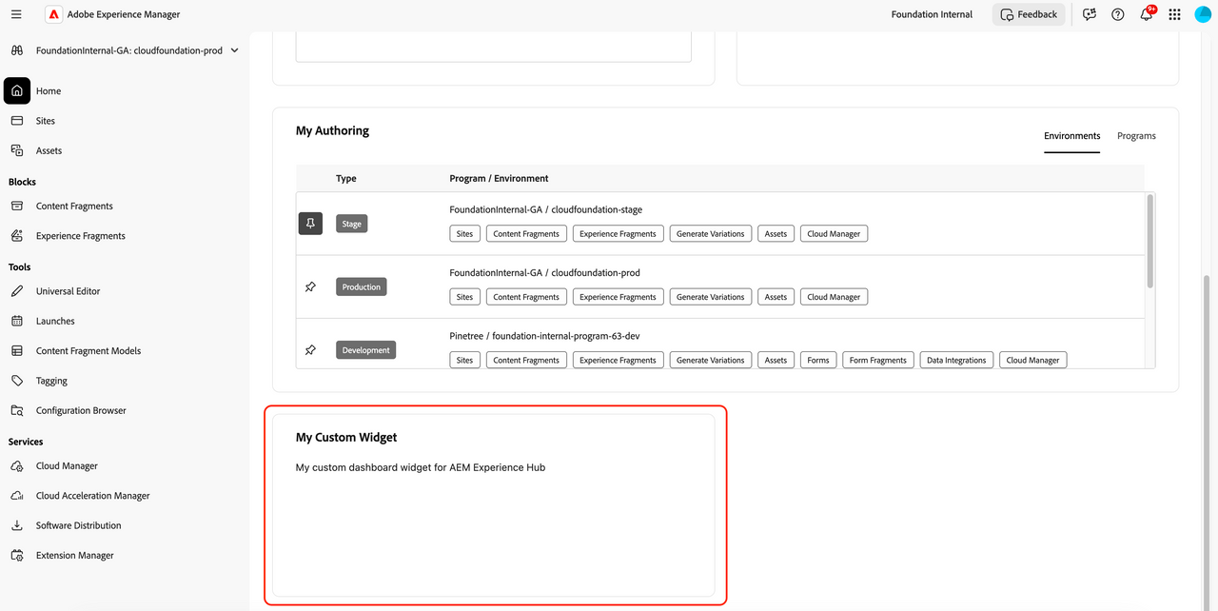Switch to the Programs tab
Image resolution: width=1218 pixels, height=611 pixels.
[x=1136, y=135]
